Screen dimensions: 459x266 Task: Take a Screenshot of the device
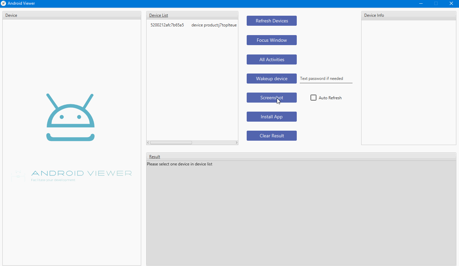[271, 98]
